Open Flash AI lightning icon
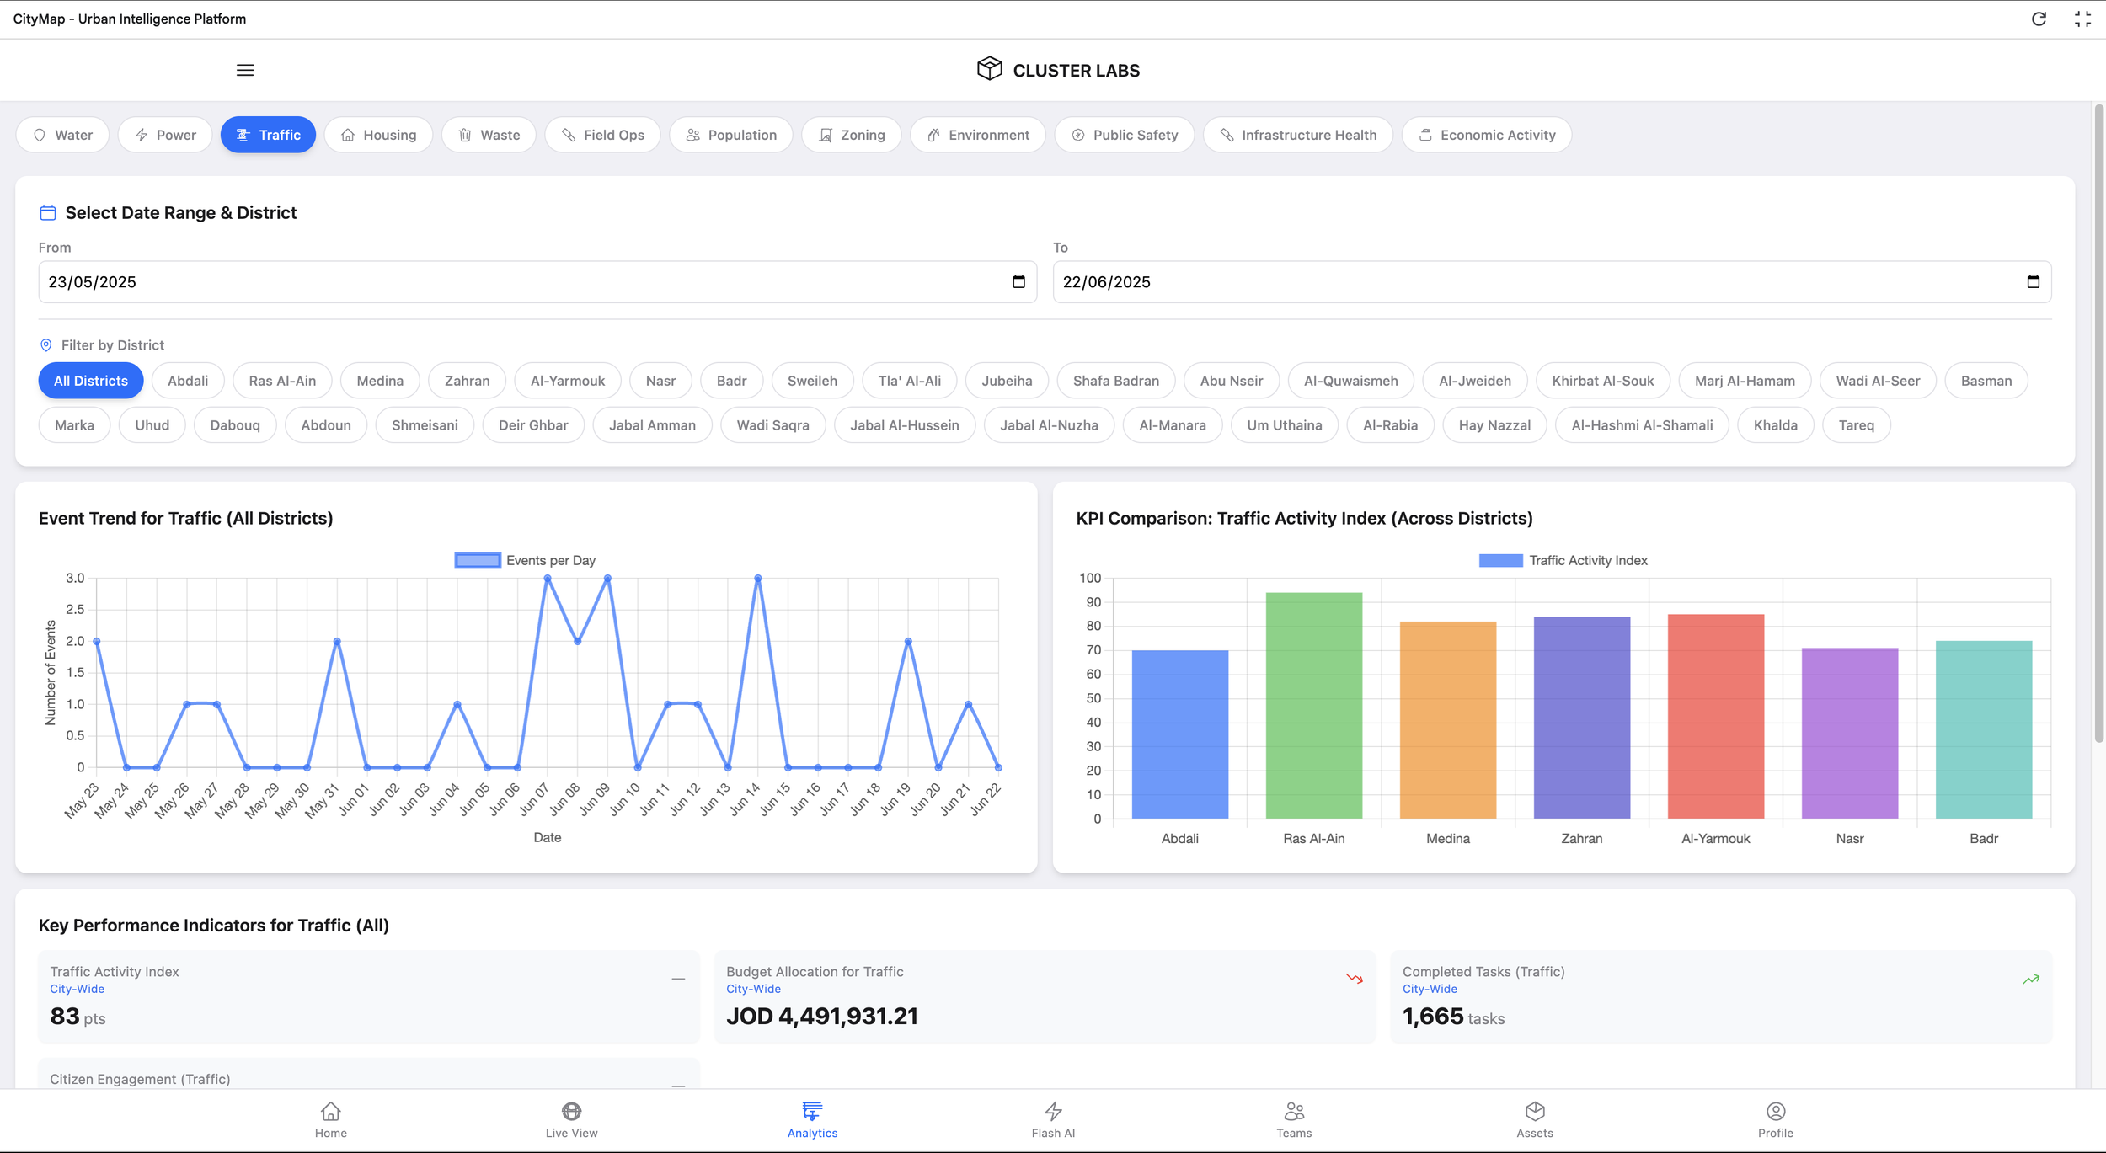Screen dimensions: 2106x1153 [1053, 1111]
